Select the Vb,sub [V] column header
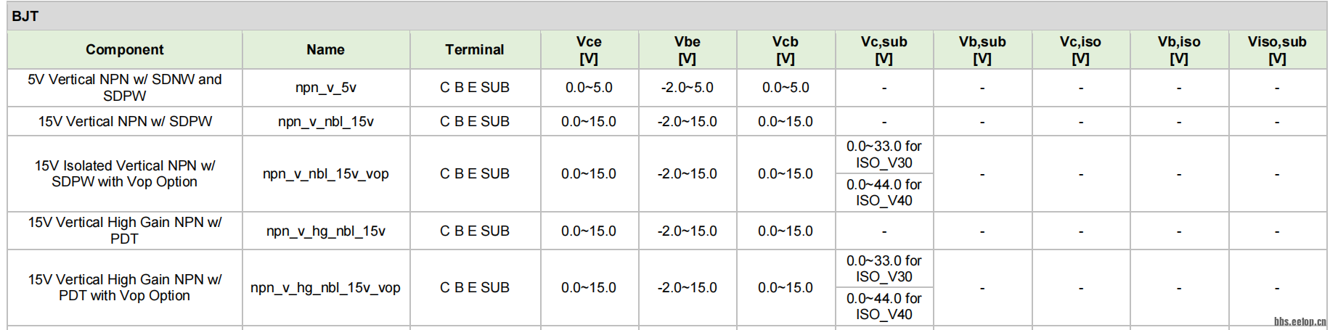The image size is (1330, 330). point(982,49)
